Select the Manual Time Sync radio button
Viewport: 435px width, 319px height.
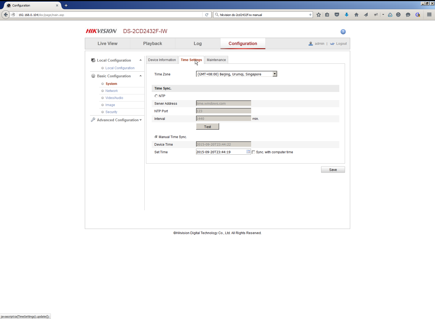pyautogui.click(x=156, y=137)
